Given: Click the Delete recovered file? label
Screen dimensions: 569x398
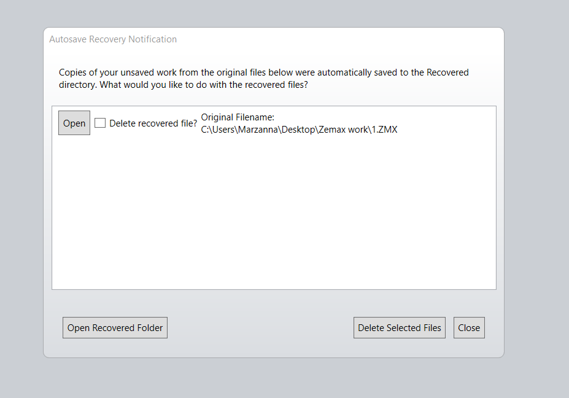Looking at the screenshot, I should (x=153, y=123).
